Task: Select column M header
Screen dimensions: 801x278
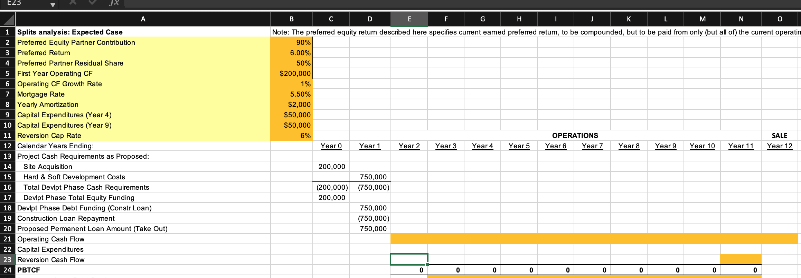Action: pos(703,19)
